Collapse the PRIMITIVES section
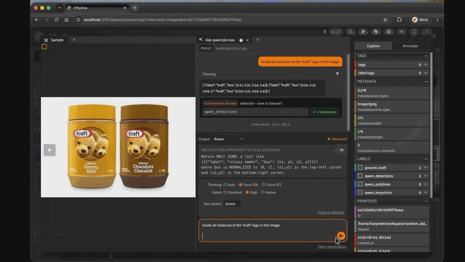The image size is (465, 262). click(426, 201)
